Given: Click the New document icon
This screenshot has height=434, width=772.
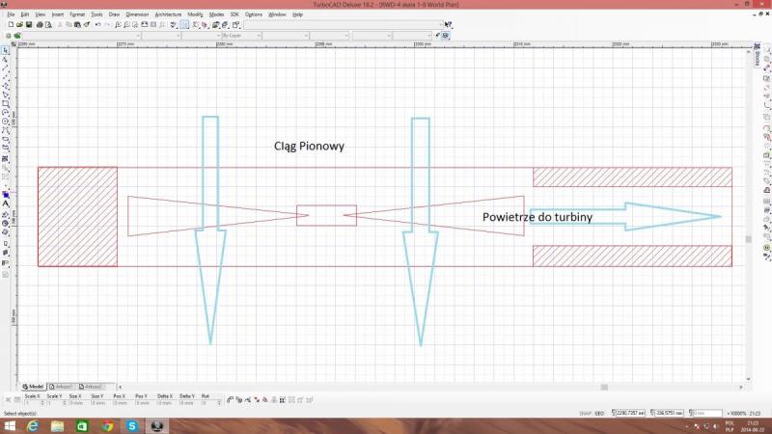Looking at the screenshot, I should pos(9,25).
